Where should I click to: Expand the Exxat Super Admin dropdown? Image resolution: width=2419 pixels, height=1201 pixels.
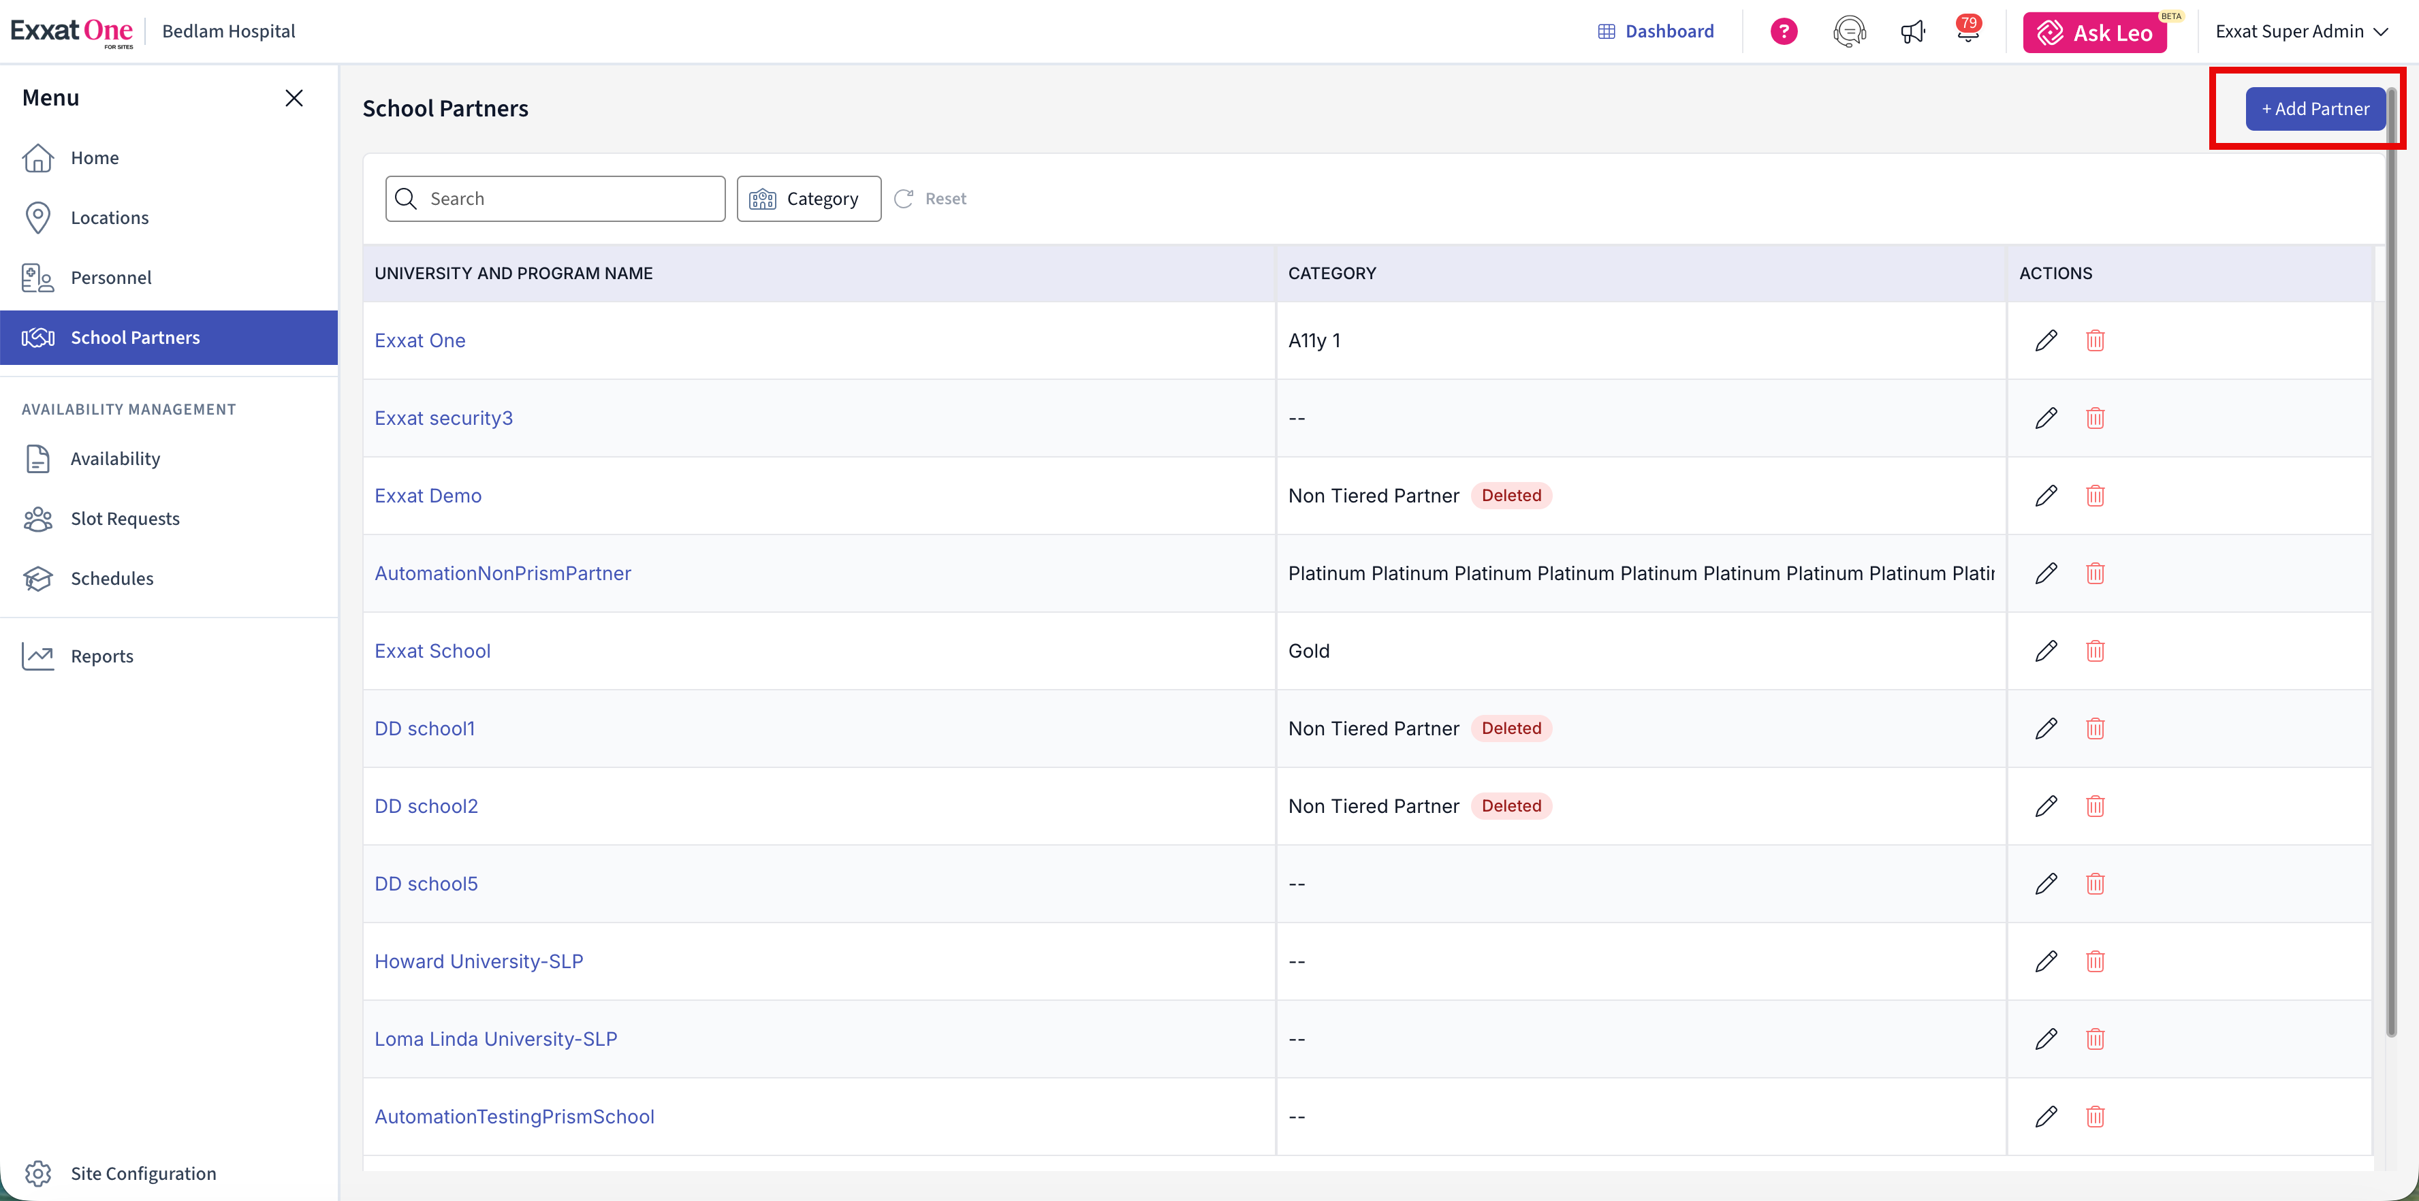(x=2301, y=32)
